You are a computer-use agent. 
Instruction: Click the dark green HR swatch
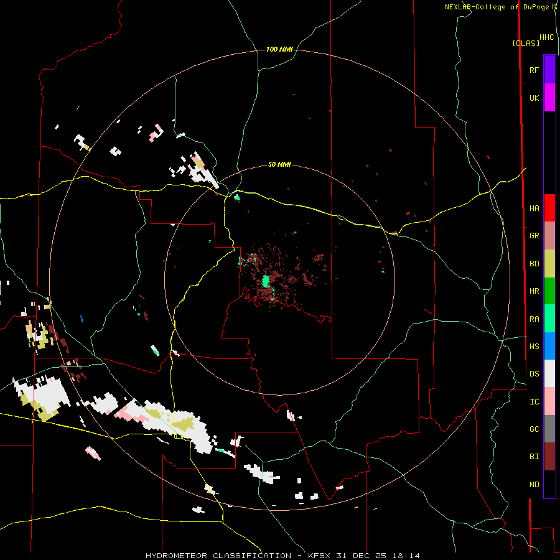point(549,291)
